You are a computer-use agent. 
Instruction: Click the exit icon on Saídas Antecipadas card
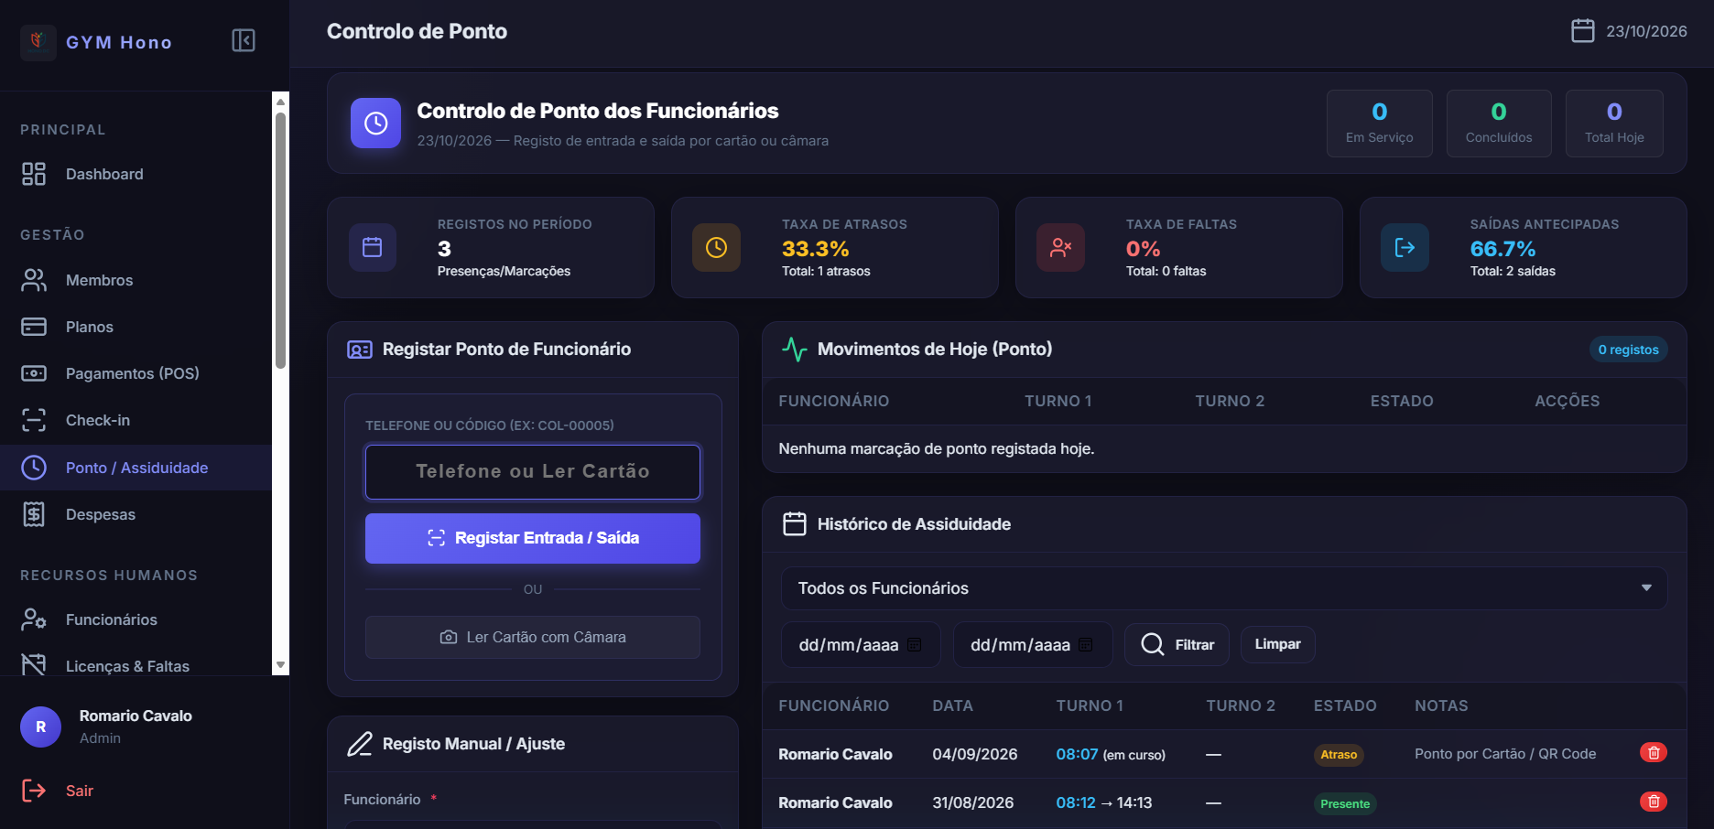(x=1405, y=247)
